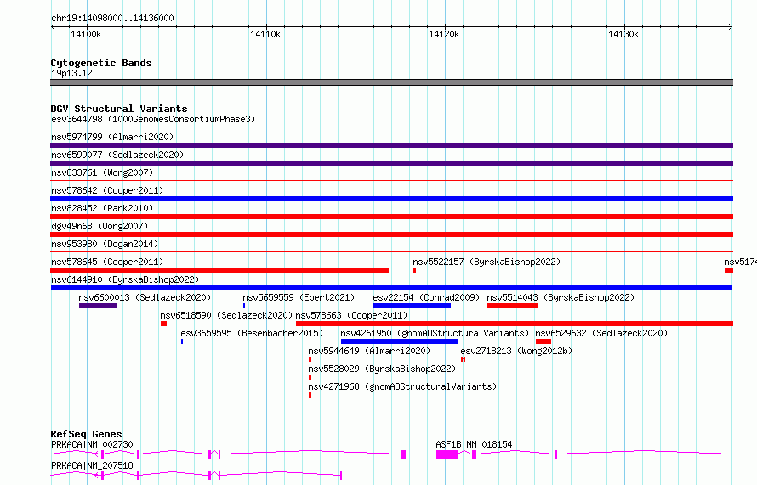This screenshot has height=485, width=757.
Task: Select the nsv6144910 ByrskaBishop2022 blue bar
Action: pos(391,288)
